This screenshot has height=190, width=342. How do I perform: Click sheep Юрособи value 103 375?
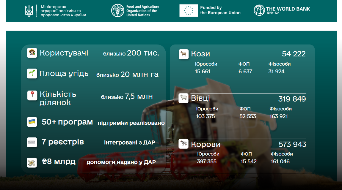(205, 116)
